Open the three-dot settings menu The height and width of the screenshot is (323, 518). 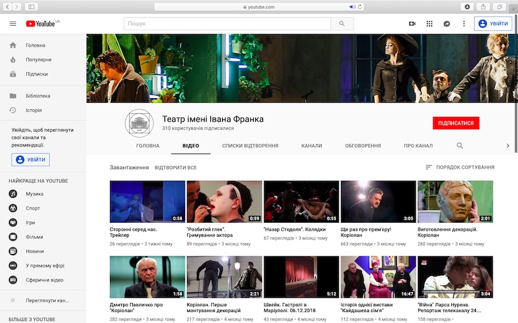coord(464,24)
